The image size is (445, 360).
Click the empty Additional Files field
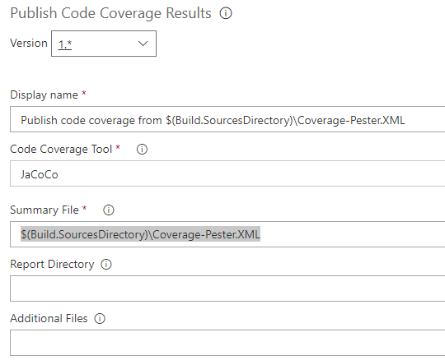coord(227,343)
